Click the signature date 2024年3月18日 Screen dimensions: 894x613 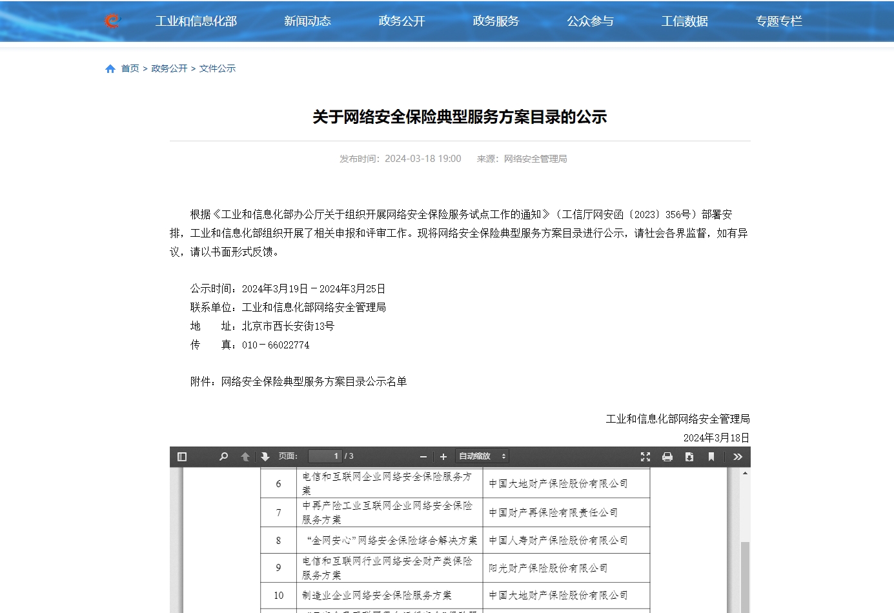[x=716, y=438]
